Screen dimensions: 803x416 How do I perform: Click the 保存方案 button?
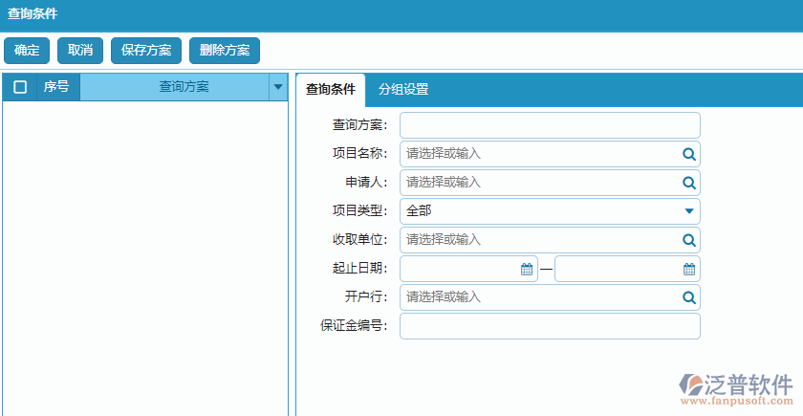coord(146,51)
